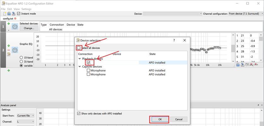Open the View menu

coord(17,9)
